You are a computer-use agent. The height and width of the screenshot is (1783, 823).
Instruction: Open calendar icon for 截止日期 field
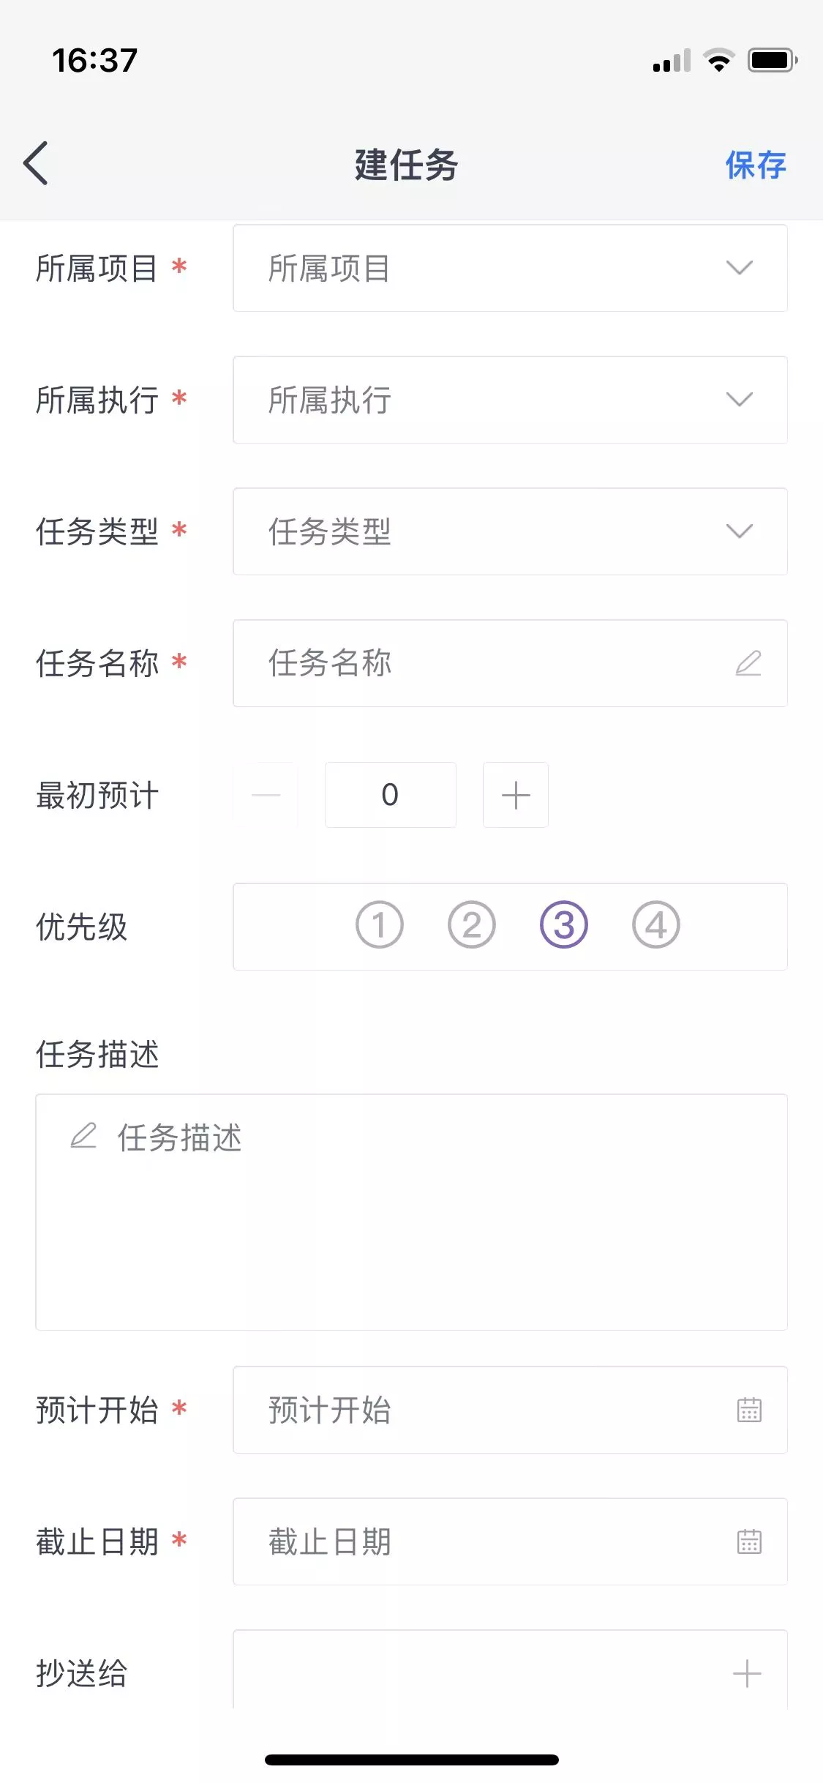[749, 1541]
